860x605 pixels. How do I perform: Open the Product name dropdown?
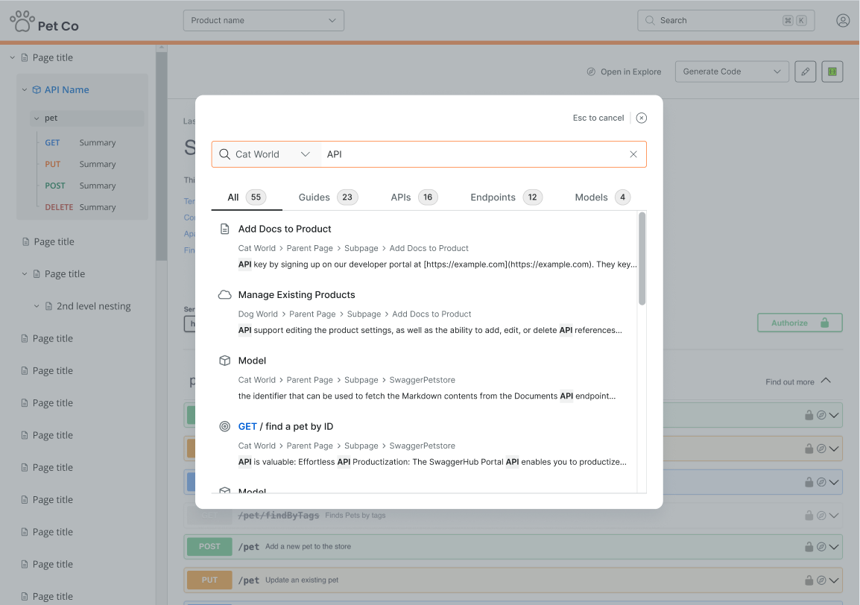263,21
